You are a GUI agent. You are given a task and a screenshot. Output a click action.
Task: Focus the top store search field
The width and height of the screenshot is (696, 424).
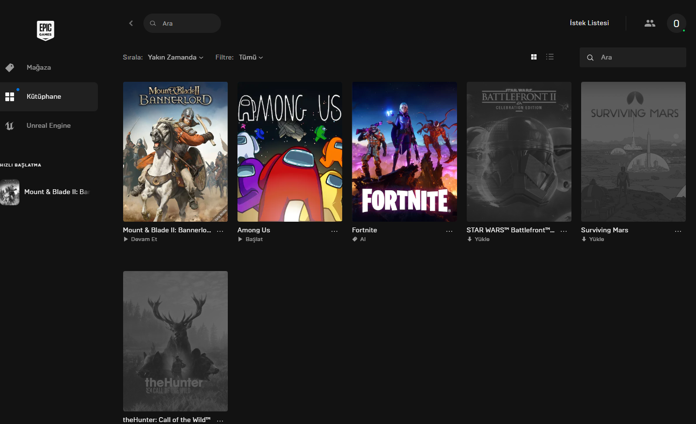click(x=182, y=23)
